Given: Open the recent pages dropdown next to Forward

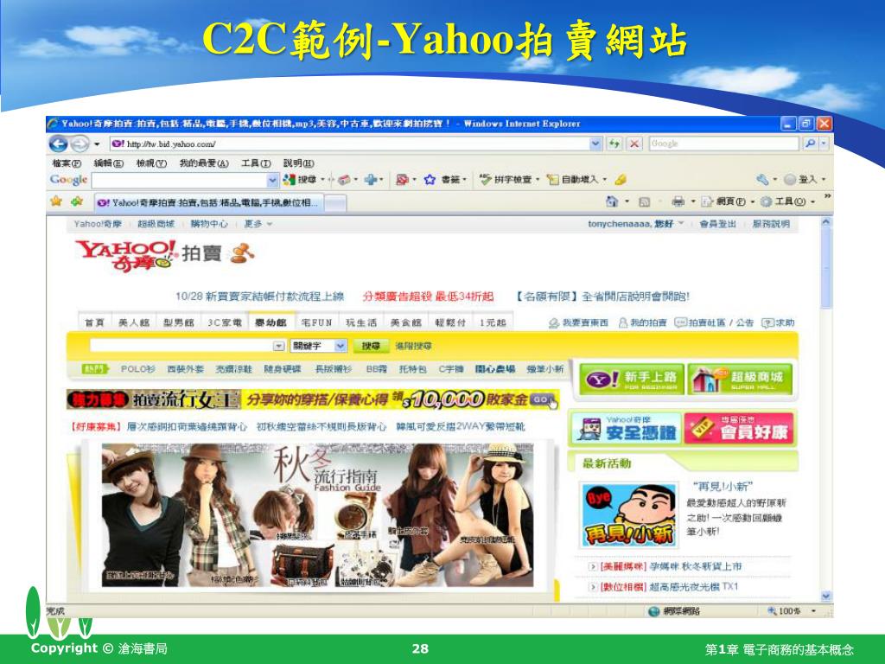Looking at the screenshot, I should [x=97, y=144].
